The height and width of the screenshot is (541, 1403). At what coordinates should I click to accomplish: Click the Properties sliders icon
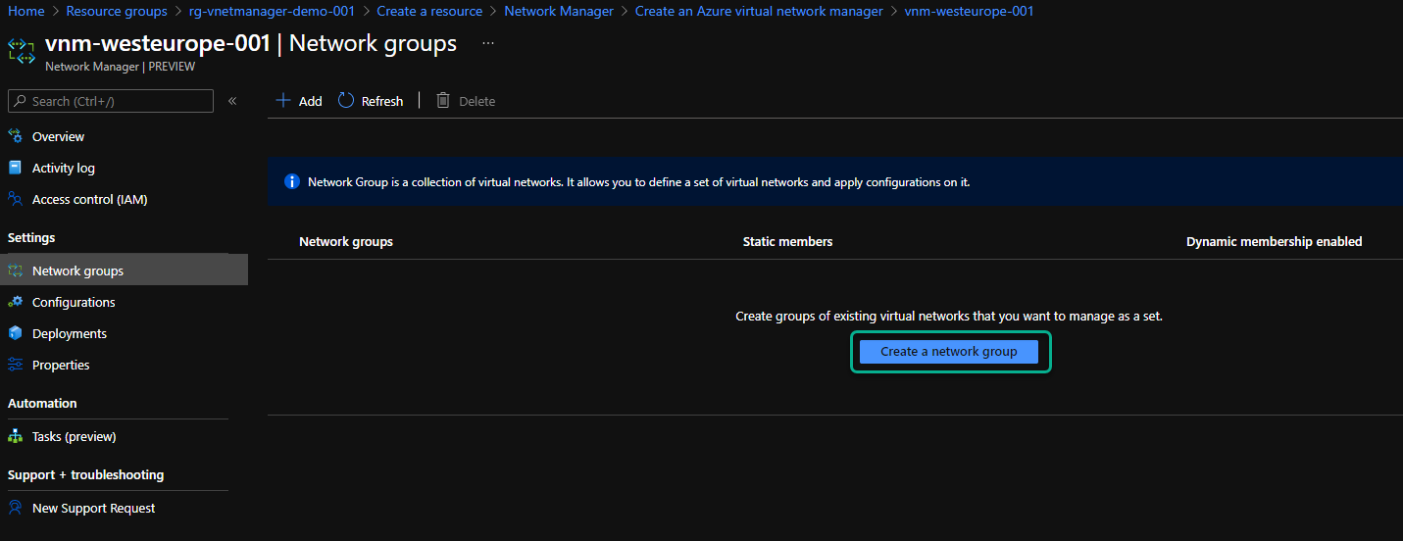point(15,365)
